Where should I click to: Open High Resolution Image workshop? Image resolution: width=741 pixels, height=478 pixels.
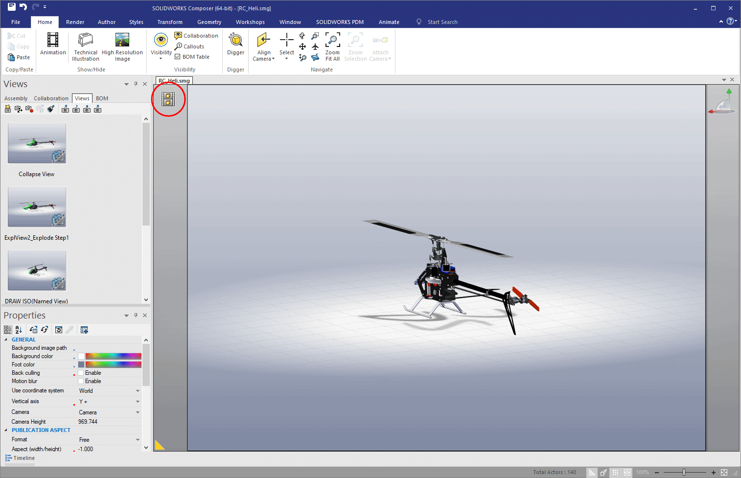[122, 40]
